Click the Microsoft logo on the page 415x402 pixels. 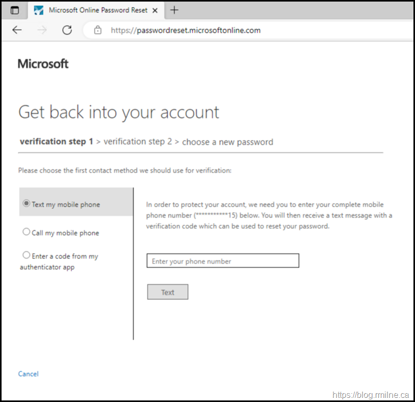point(43,64)
